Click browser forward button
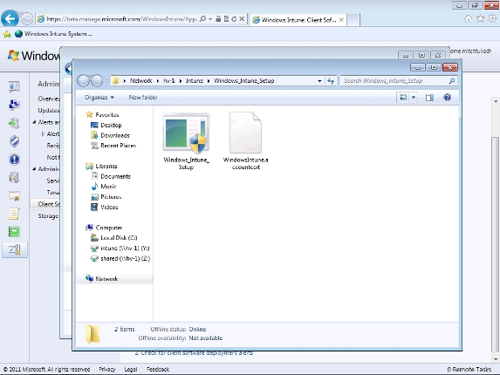Image resolution: width=500 pixels, height=375 pixels. pos(27,19)
